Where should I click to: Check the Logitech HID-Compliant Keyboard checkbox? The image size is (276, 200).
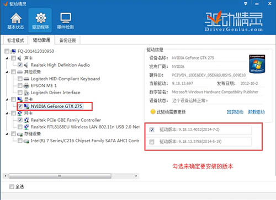coord(20,79)
